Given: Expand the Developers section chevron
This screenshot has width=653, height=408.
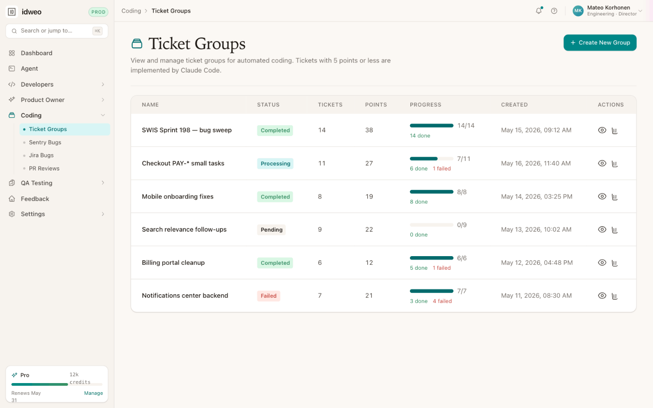Looking at the screenshot, I should pyautogui.click(x=103, y=84).
